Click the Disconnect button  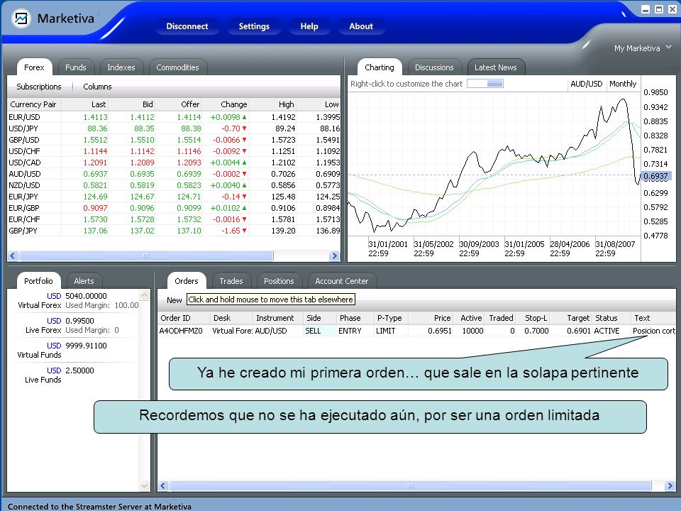pos(187,26)
